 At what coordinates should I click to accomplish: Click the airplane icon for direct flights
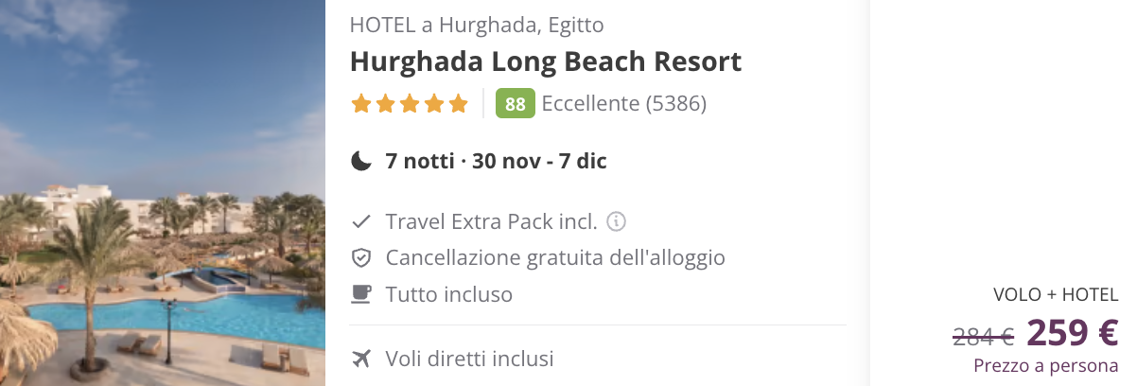360,359
